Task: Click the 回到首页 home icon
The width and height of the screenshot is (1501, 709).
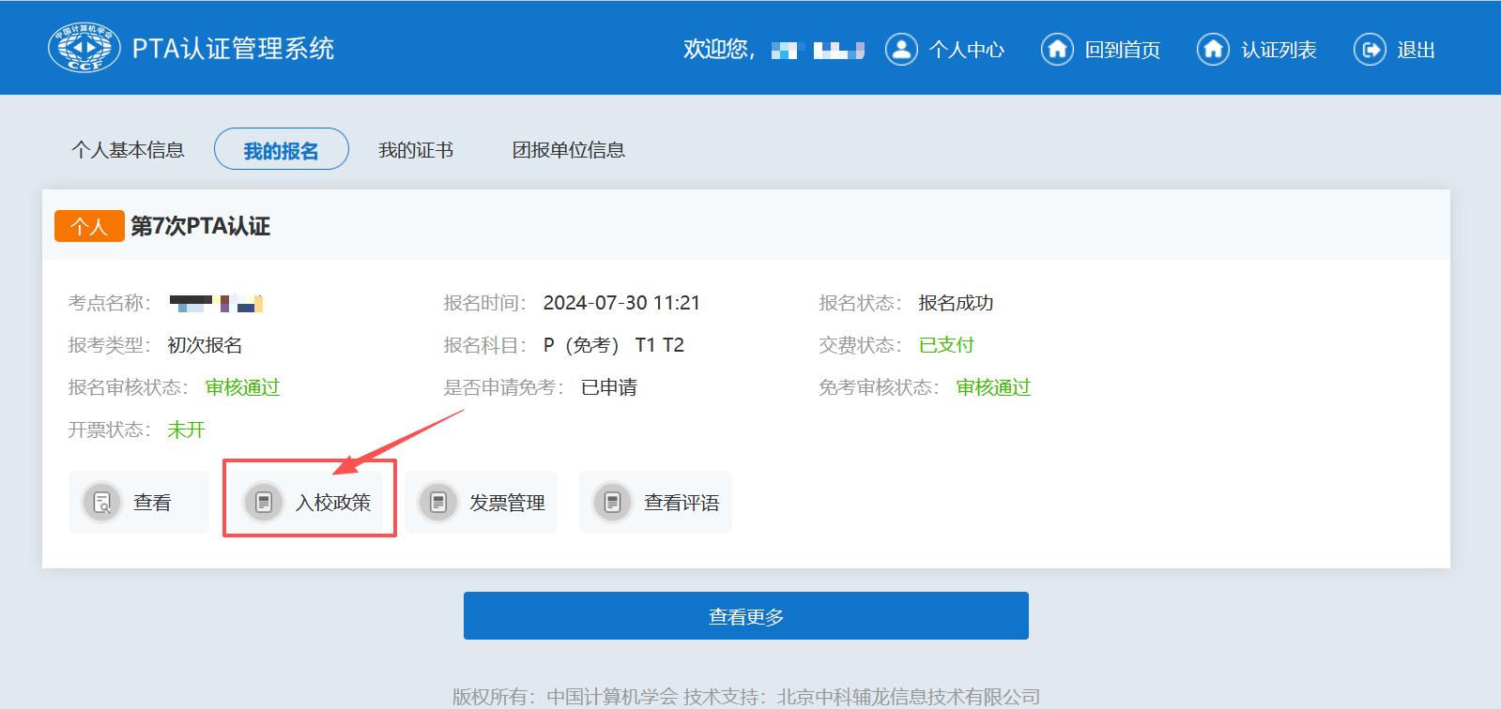Action: pos(1057,50)
